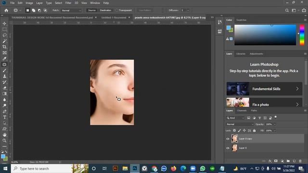Hide the Layer 0 copy layer
308x173 pixels.
(x=228, y=139)
